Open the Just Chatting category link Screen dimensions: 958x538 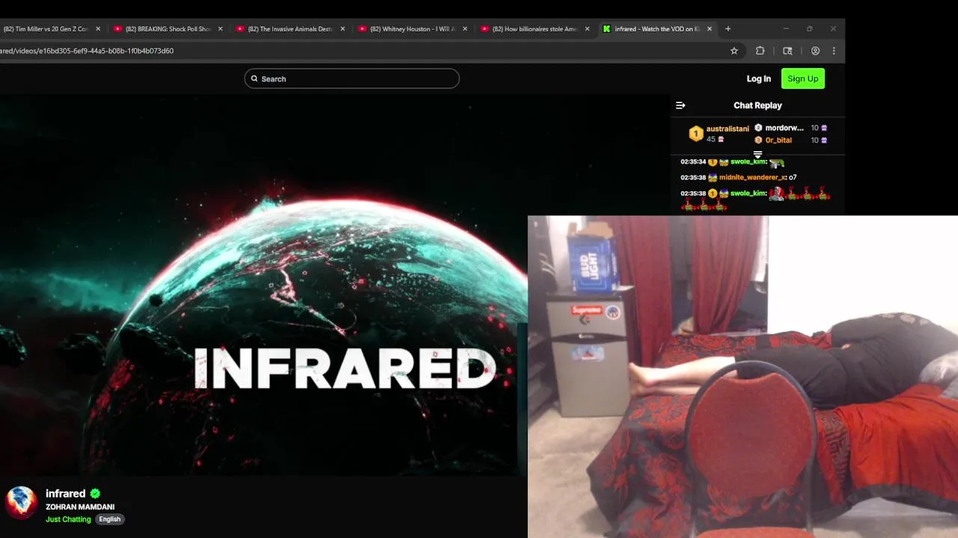click(68, 519)
